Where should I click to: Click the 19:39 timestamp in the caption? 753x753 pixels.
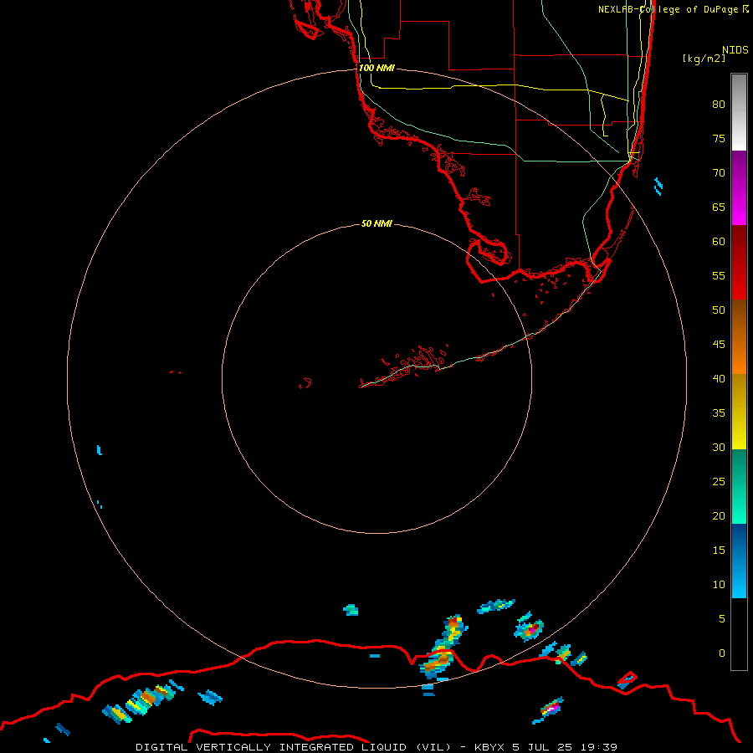click(x=599, y=747)
